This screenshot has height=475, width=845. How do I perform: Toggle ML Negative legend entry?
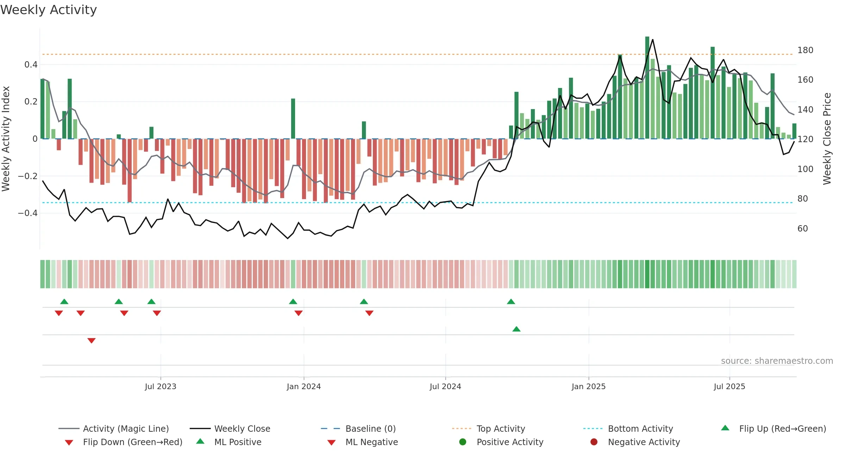pyautogui.click(x=362, y=442)
